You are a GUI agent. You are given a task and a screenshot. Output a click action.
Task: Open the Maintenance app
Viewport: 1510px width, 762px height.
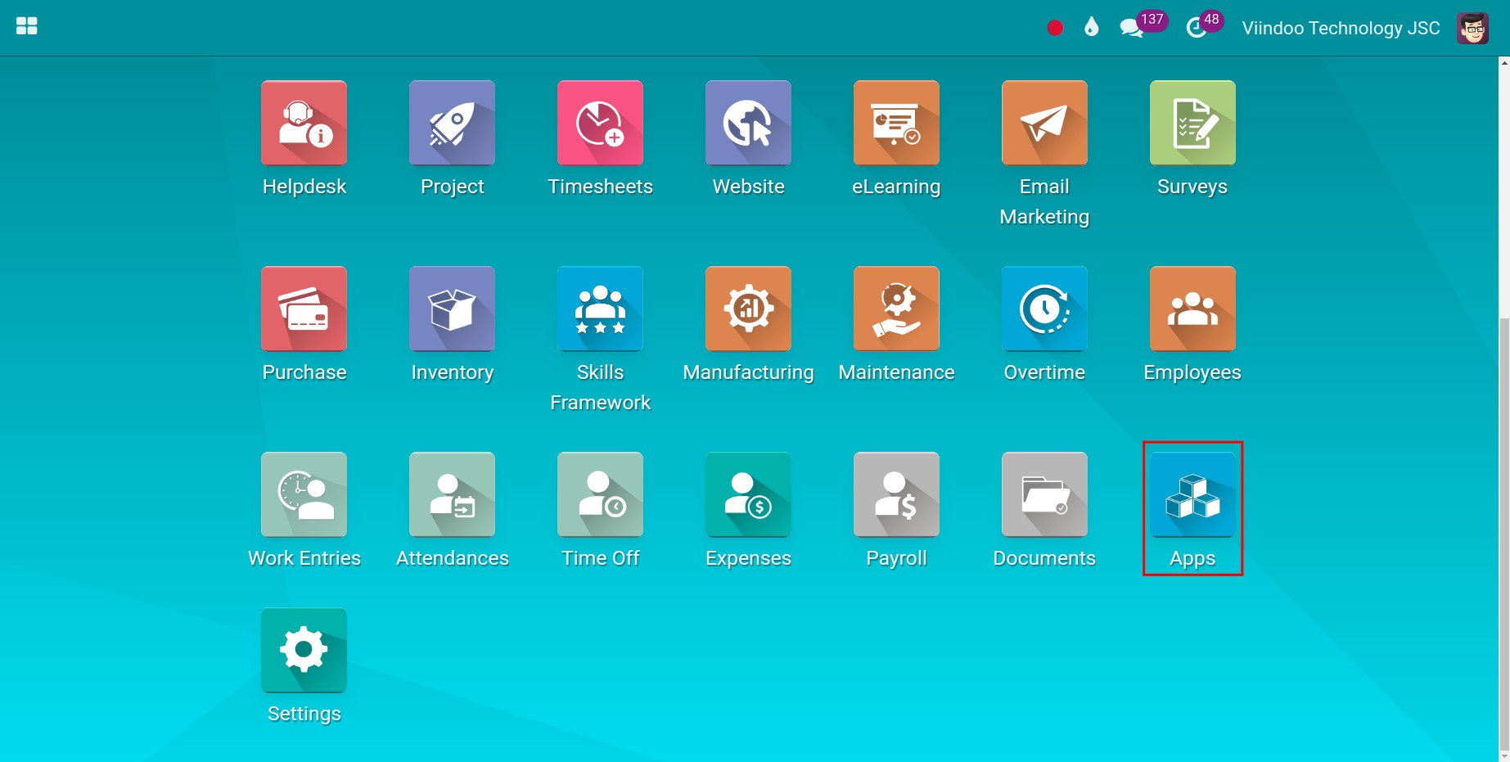coord(896,309)
